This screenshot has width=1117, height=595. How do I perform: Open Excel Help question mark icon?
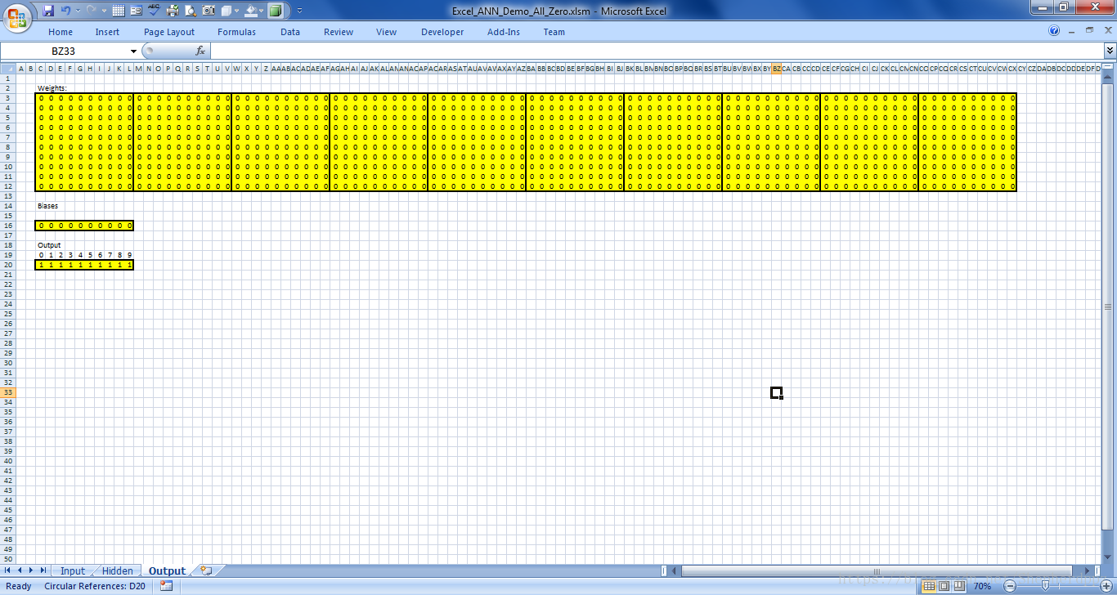coord(1054,31)
